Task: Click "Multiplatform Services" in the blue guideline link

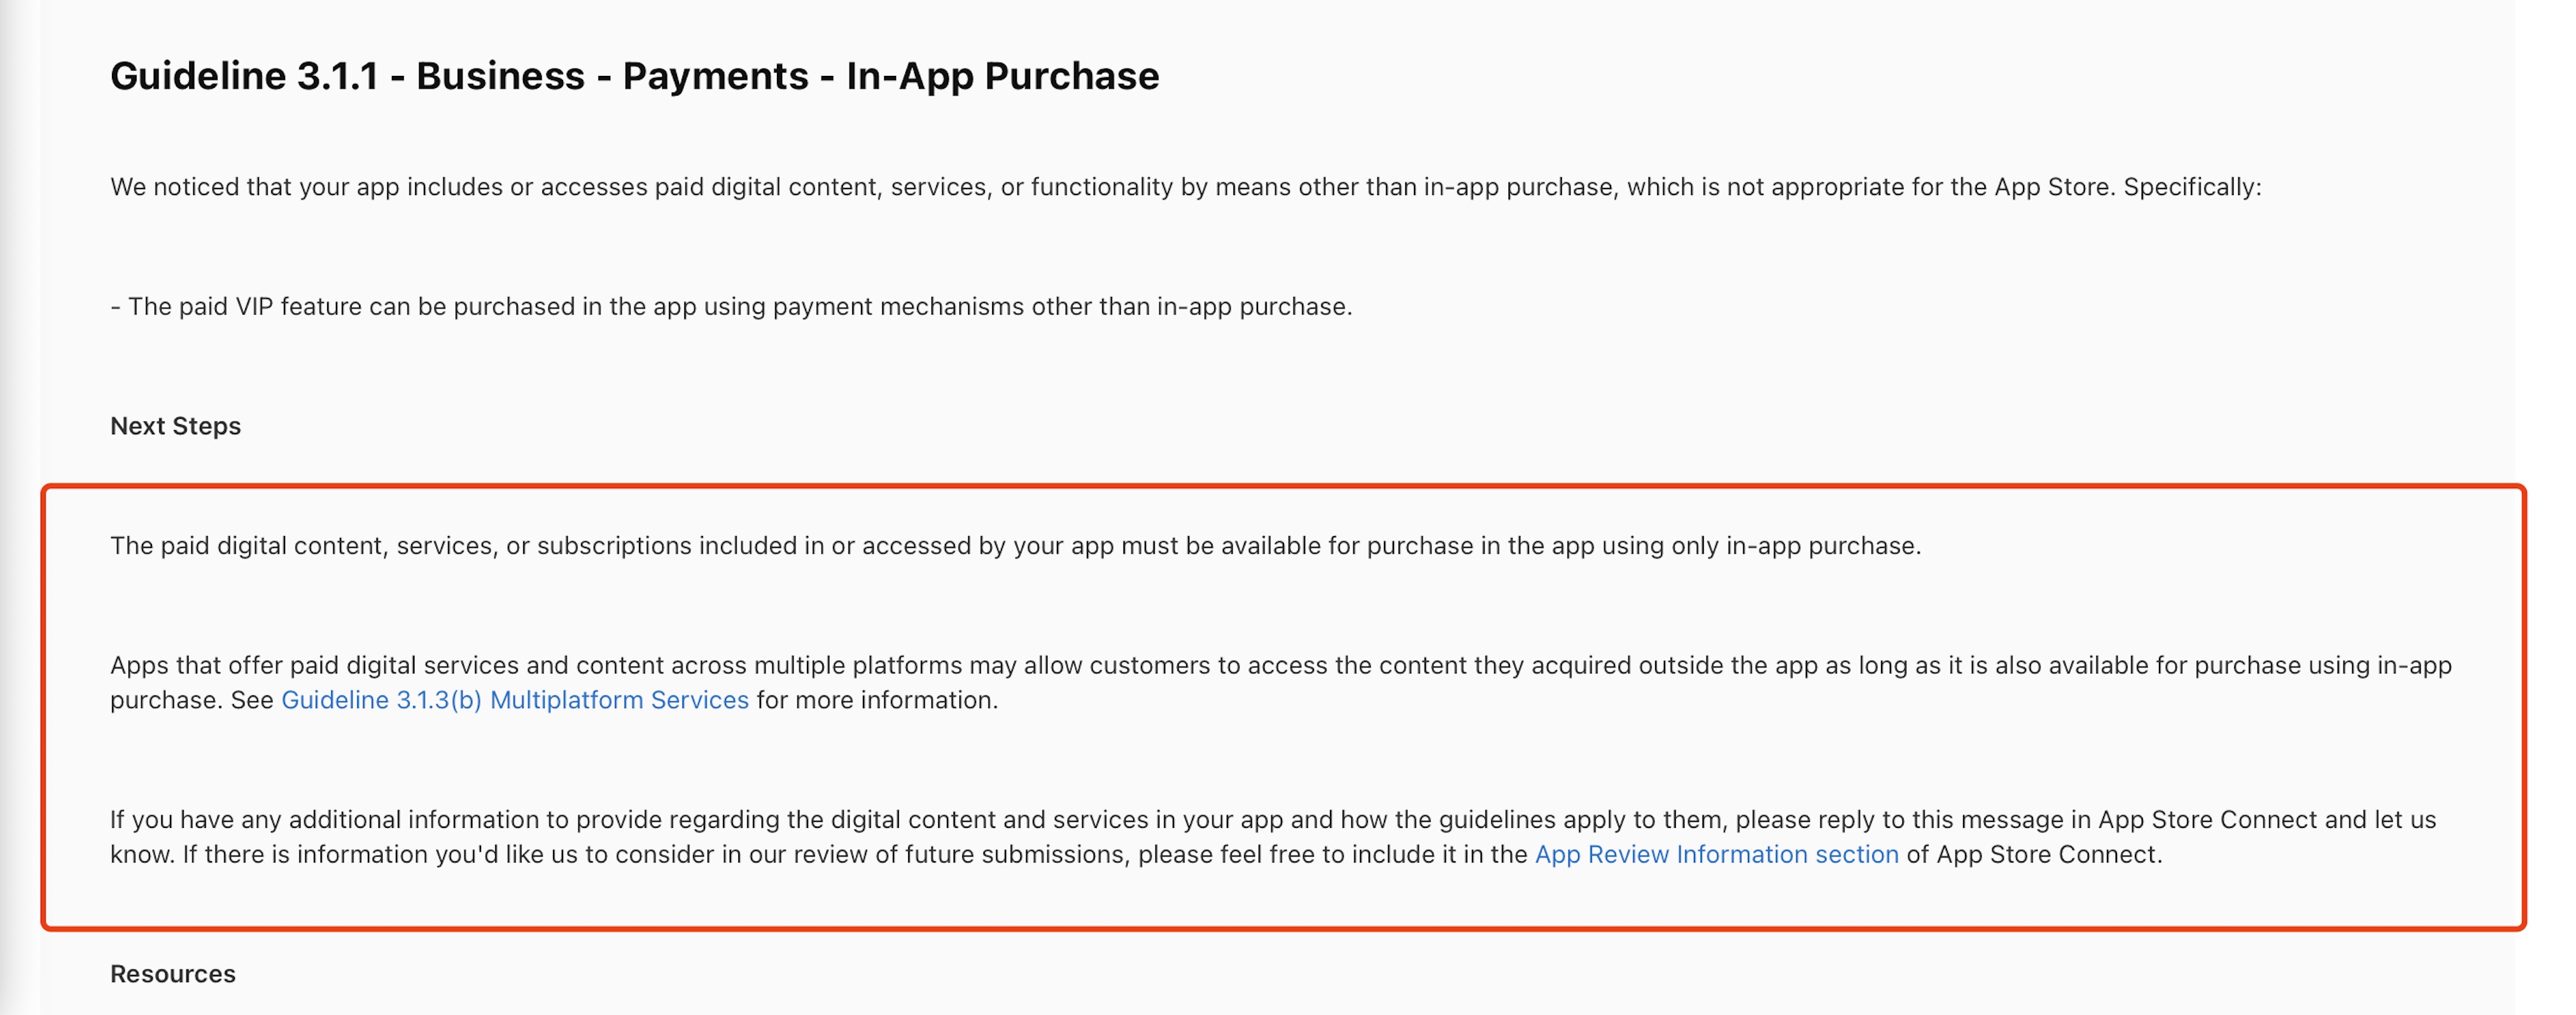Action: pyautogui.click(x=619, y=700)
